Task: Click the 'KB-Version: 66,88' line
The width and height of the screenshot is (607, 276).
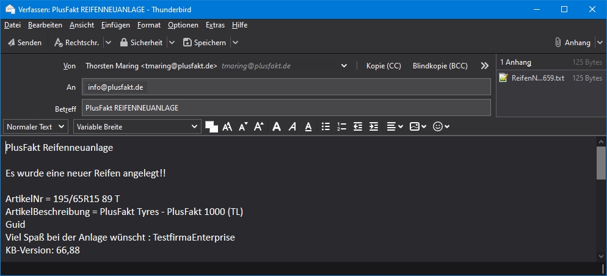Action: tap(43, 250)
